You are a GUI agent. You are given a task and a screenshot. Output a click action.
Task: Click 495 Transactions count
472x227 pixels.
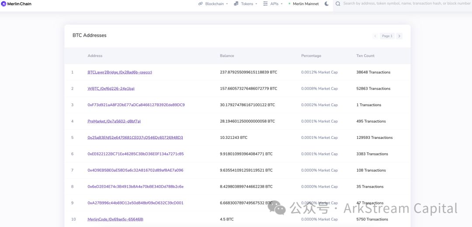371,121
